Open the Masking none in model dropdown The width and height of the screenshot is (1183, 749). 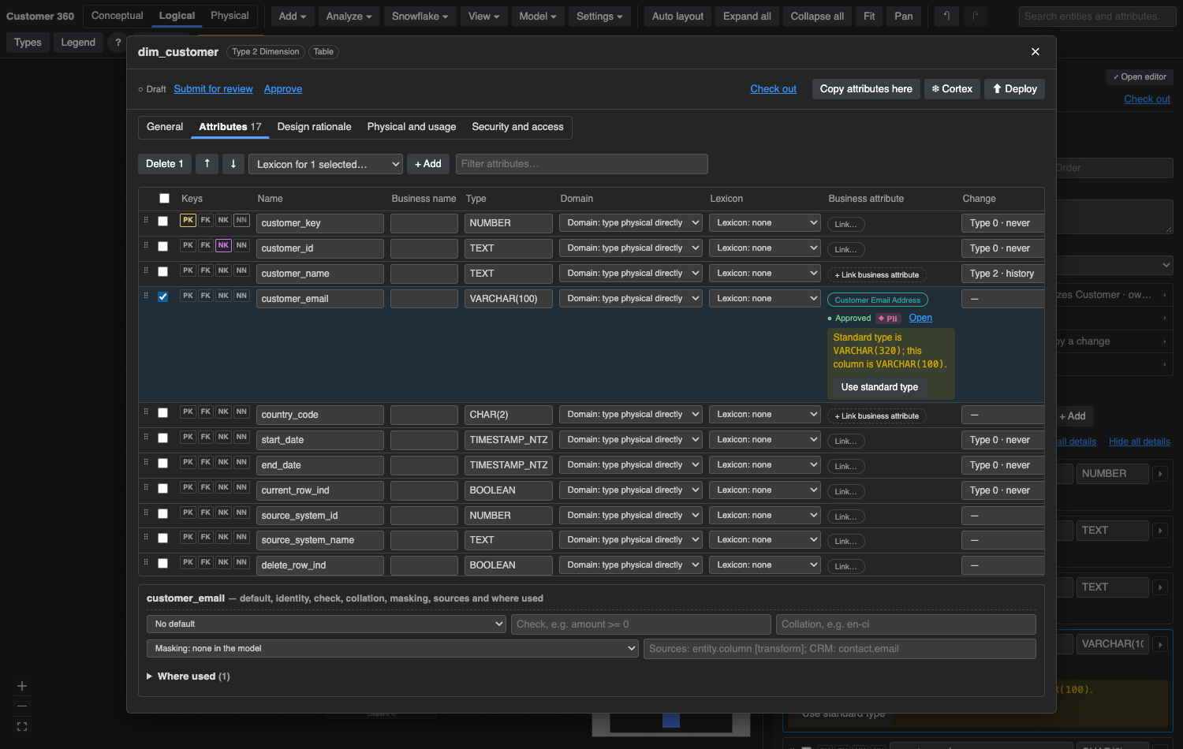pos(393,648)
